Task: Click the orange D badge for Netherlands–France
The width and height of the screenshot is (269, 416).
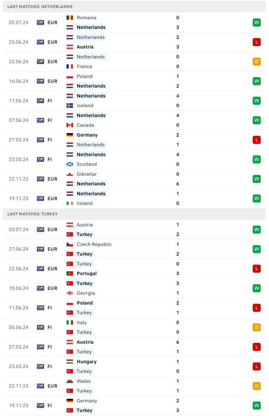Action: [256, 62]
